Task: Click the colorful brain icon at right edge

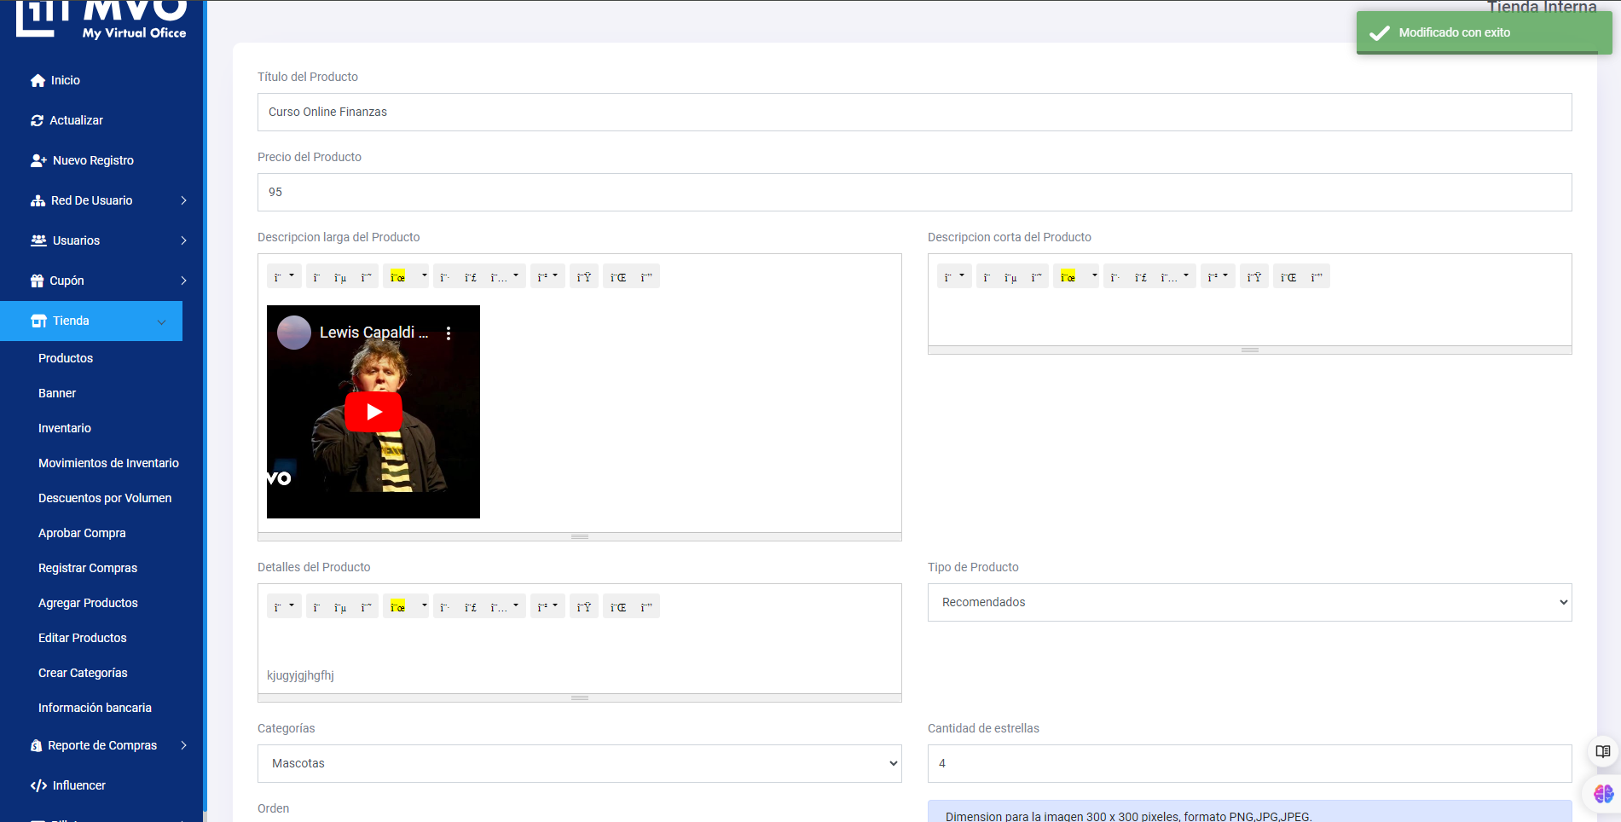Action: point(1602,794)
